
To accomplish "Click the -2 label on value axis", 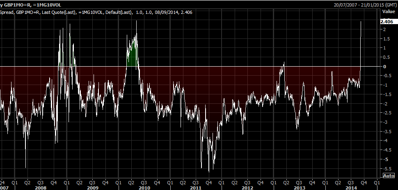I will [x=385, y=104].
